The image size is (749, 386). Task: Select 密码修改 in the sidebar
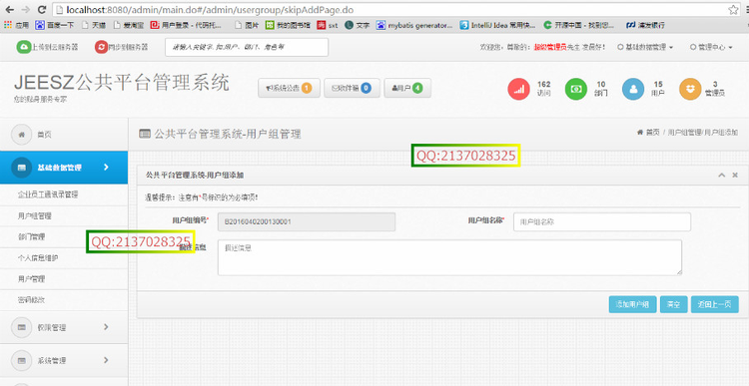(x=64, y=300)
